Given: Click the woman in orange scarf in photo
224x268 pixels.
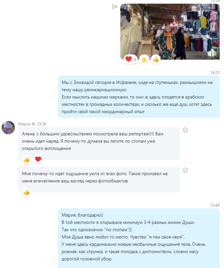Looking at the screenshot, I should point(167,42).
